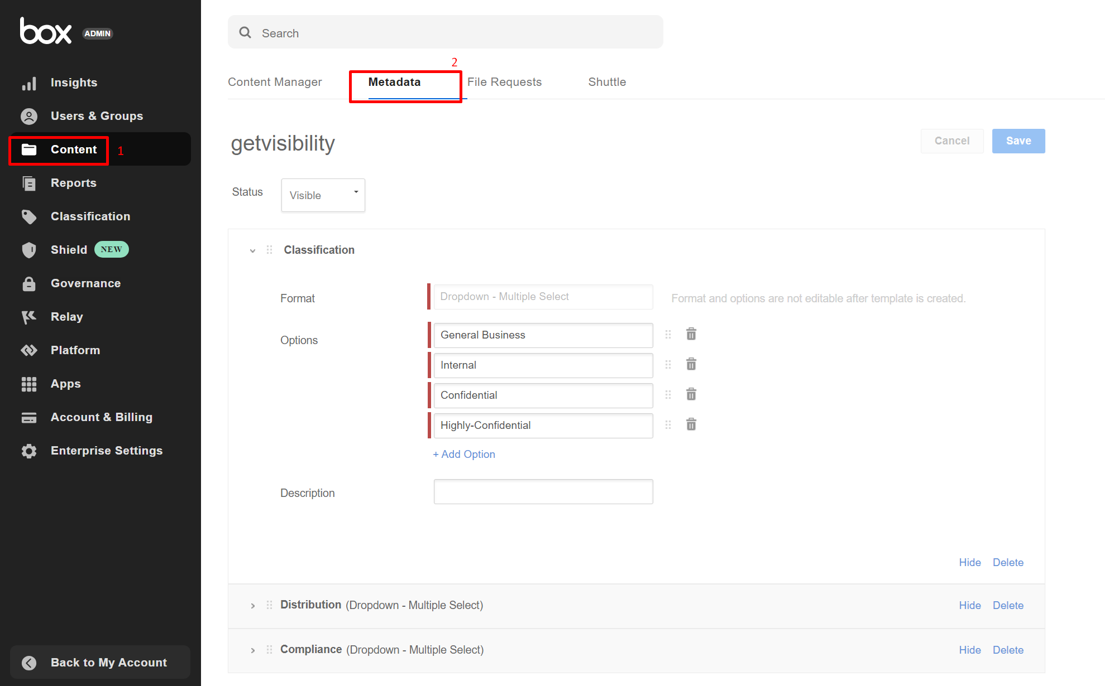
Task: Open the Apps grid icon
Action: pos(29,384)
